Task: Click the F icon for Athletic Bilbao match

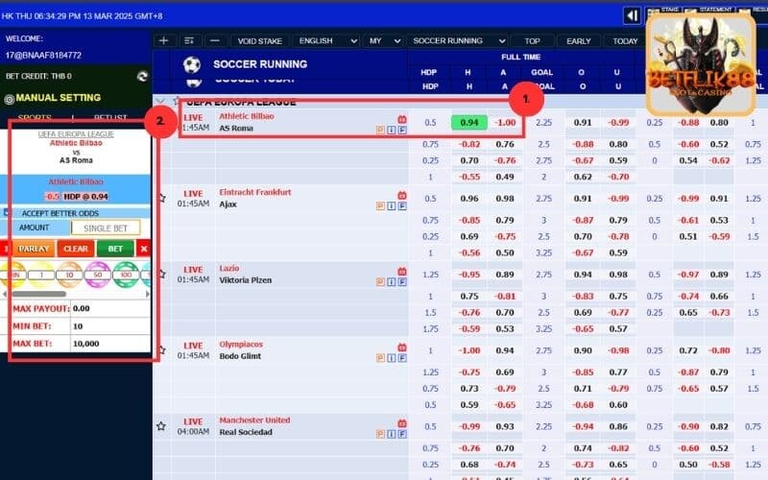Action: tap(402, 130)
